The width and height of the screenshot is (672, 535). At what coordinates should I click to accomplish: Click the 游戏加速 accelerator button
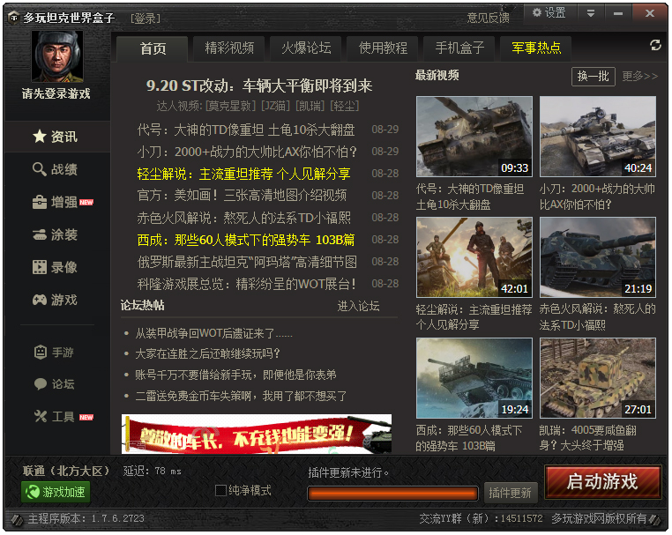pyautogui.click(x=56, y=492)
